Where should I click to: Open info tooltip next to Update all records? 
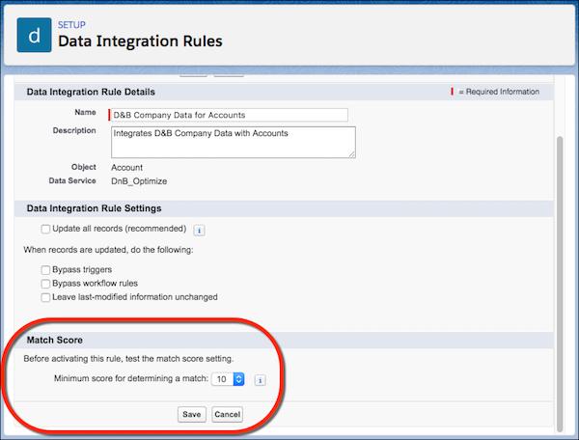click(x=200, y=231)
